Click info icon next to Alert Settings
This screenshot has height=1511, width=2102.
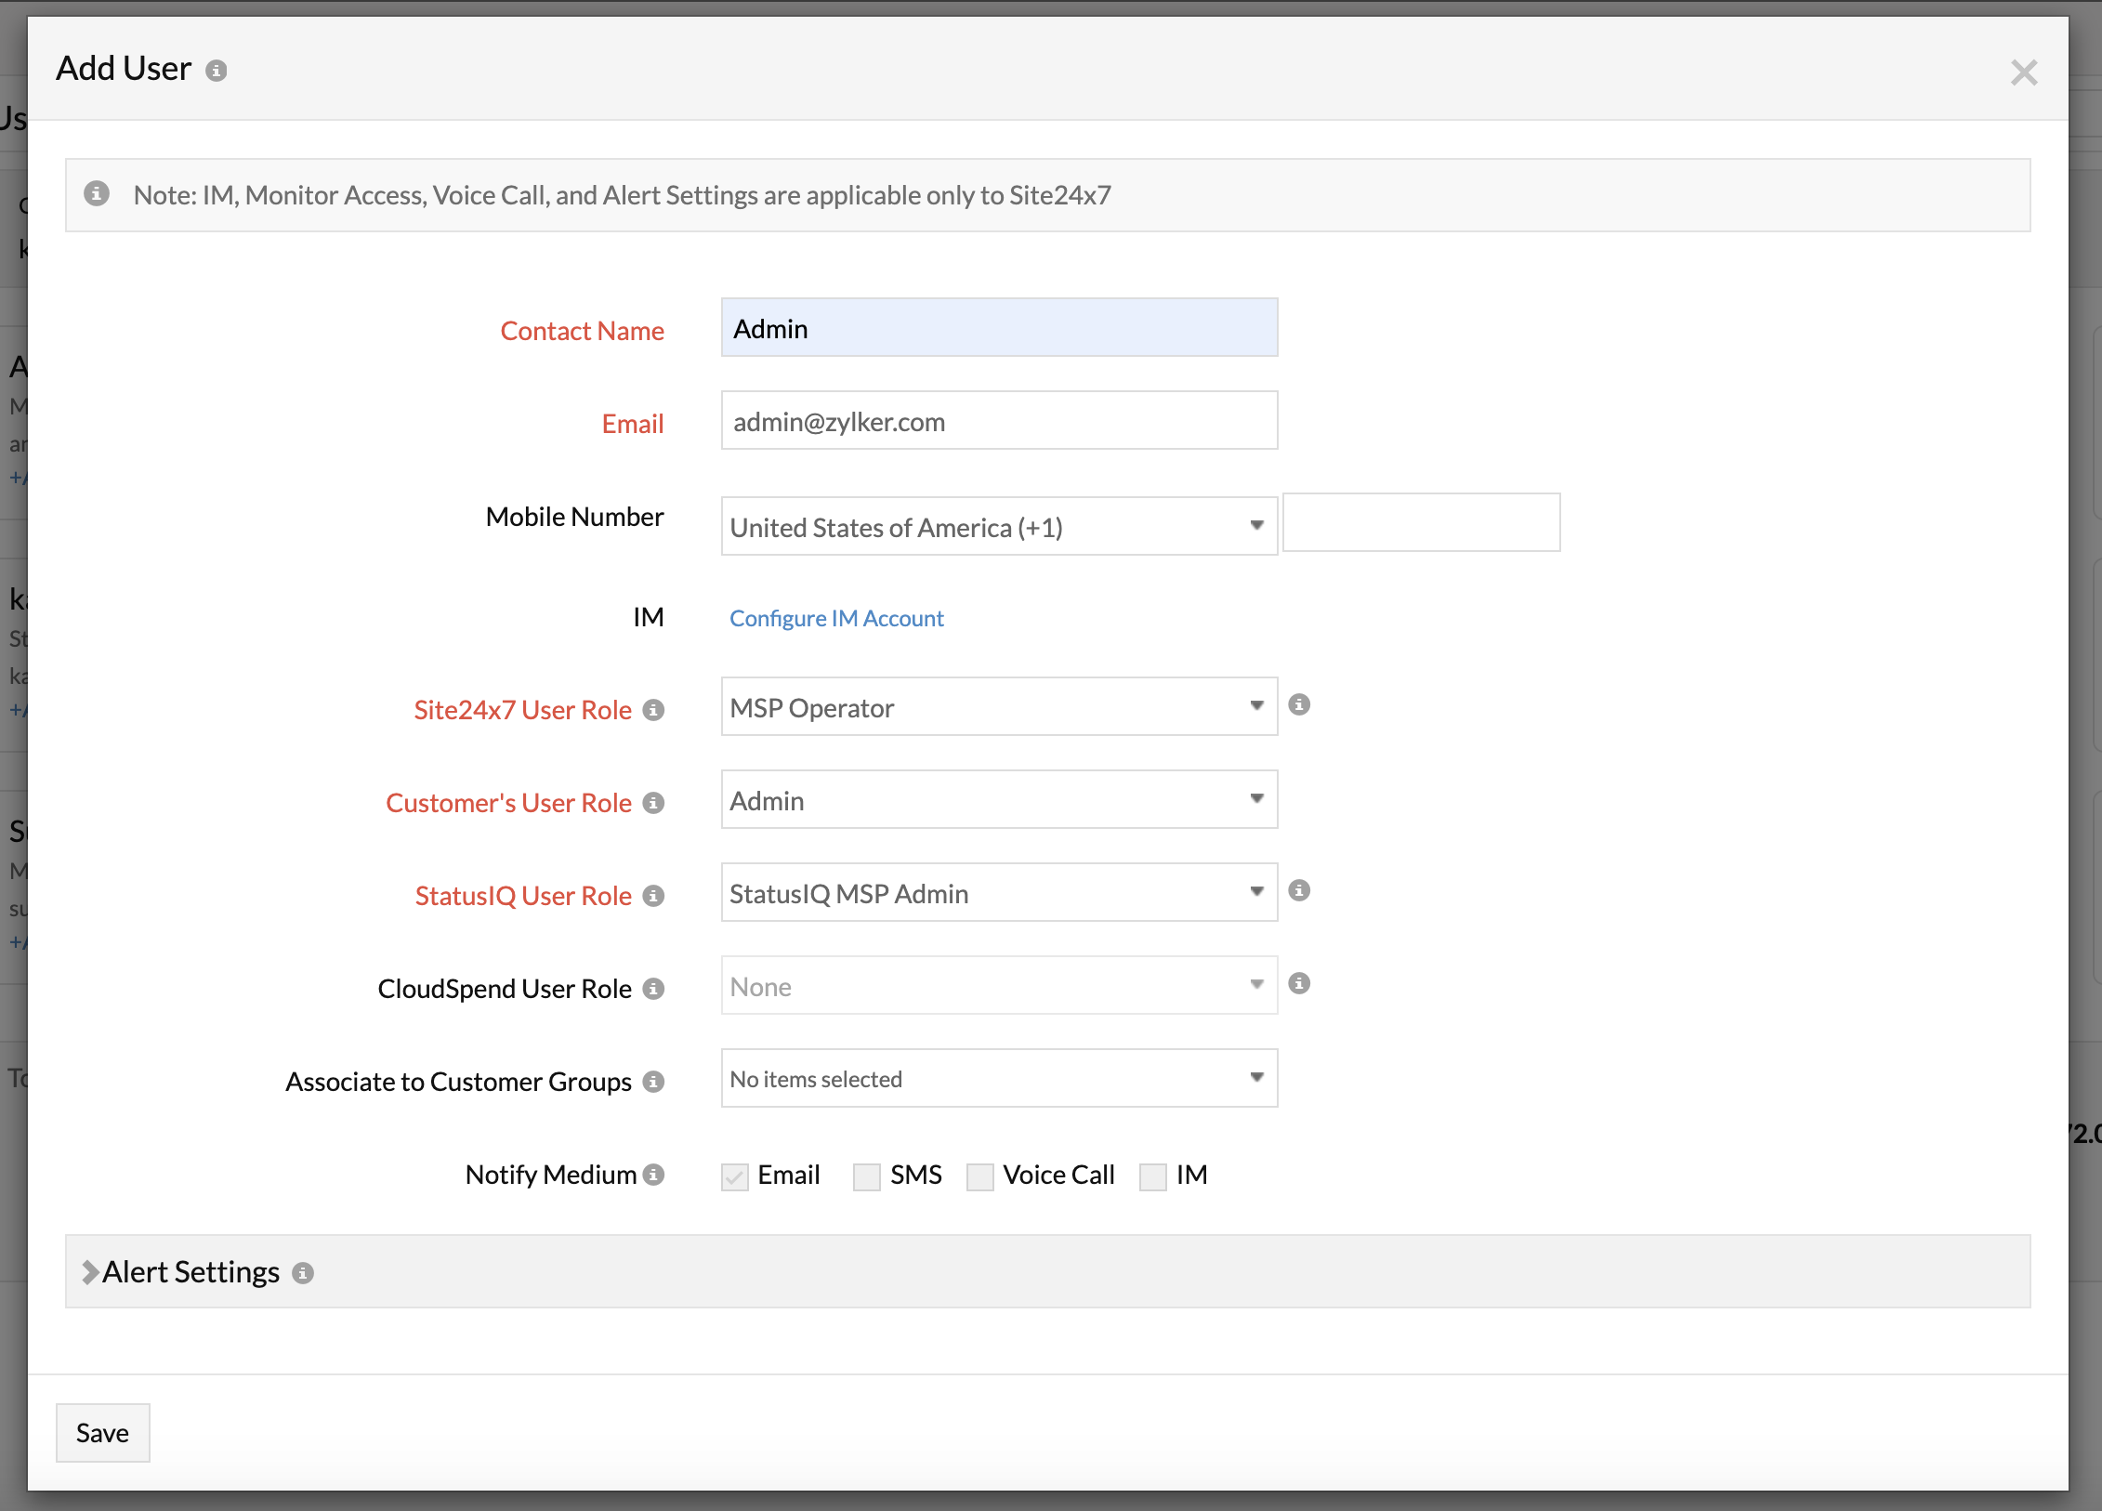coord(303,1273)
